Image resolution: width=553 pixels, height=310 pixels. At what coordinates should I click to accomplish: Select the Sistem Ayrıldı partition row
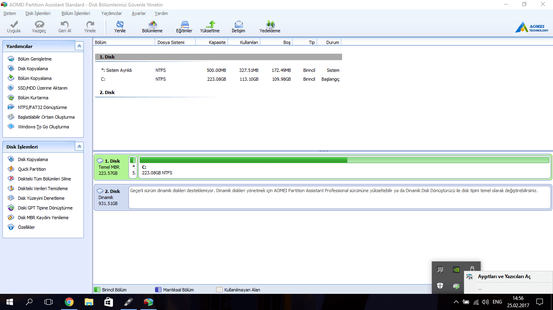pos(219,70)
